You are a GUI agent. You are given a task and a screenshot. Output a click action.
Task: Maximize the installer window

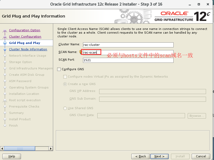coord(199,4)
